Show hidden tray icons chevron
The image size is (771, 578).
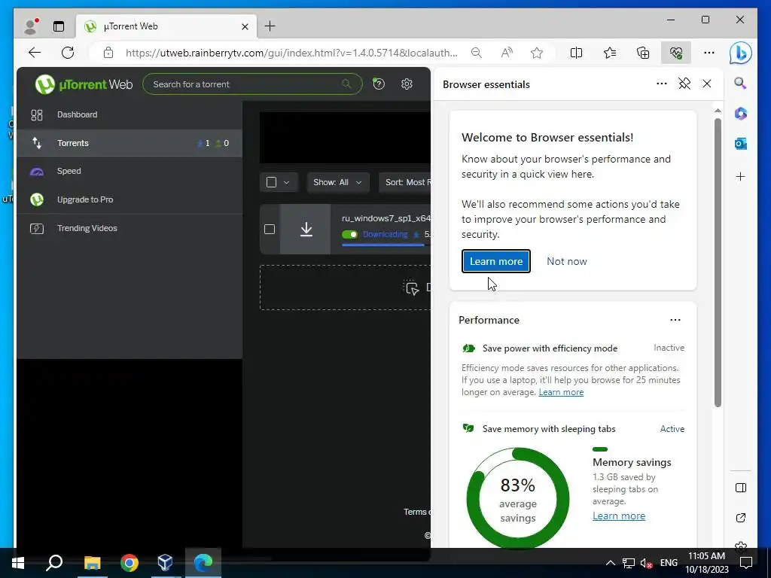point(610,563)
